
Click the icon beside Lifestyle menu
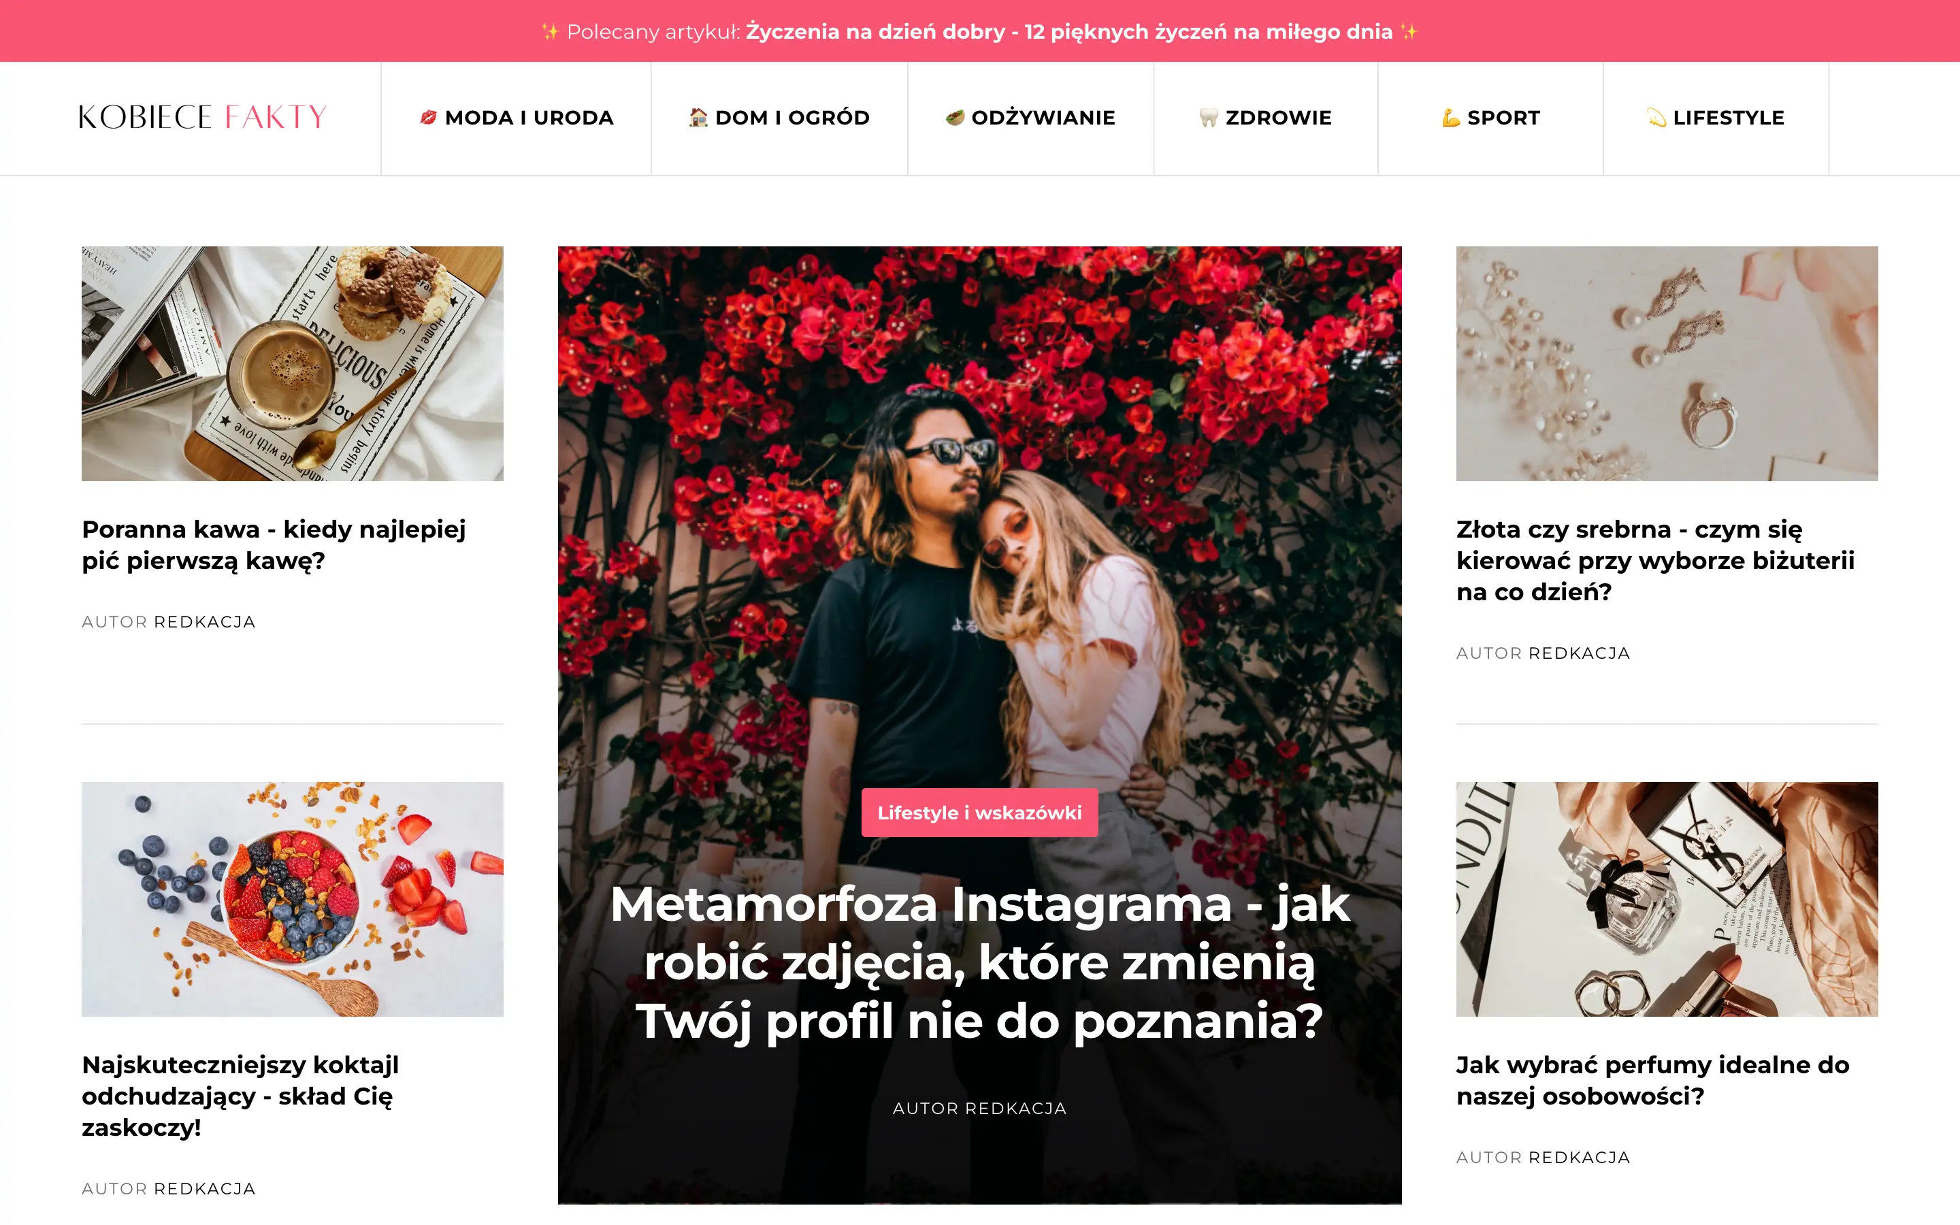tap(1656, 118)
